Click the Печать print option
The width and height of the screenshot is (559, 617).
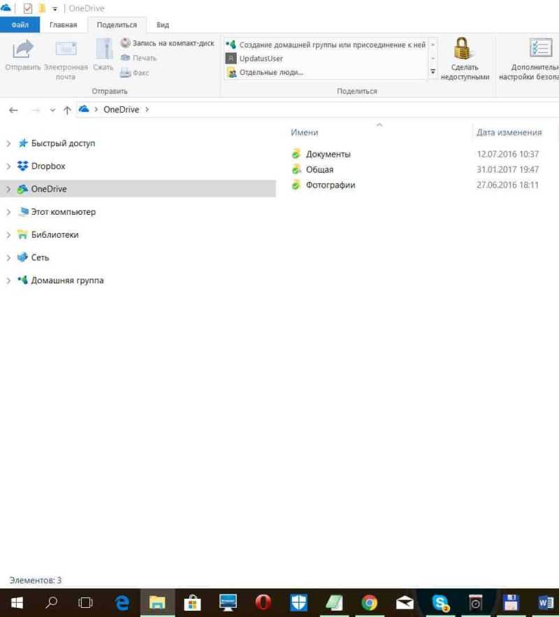click(138, 58)
